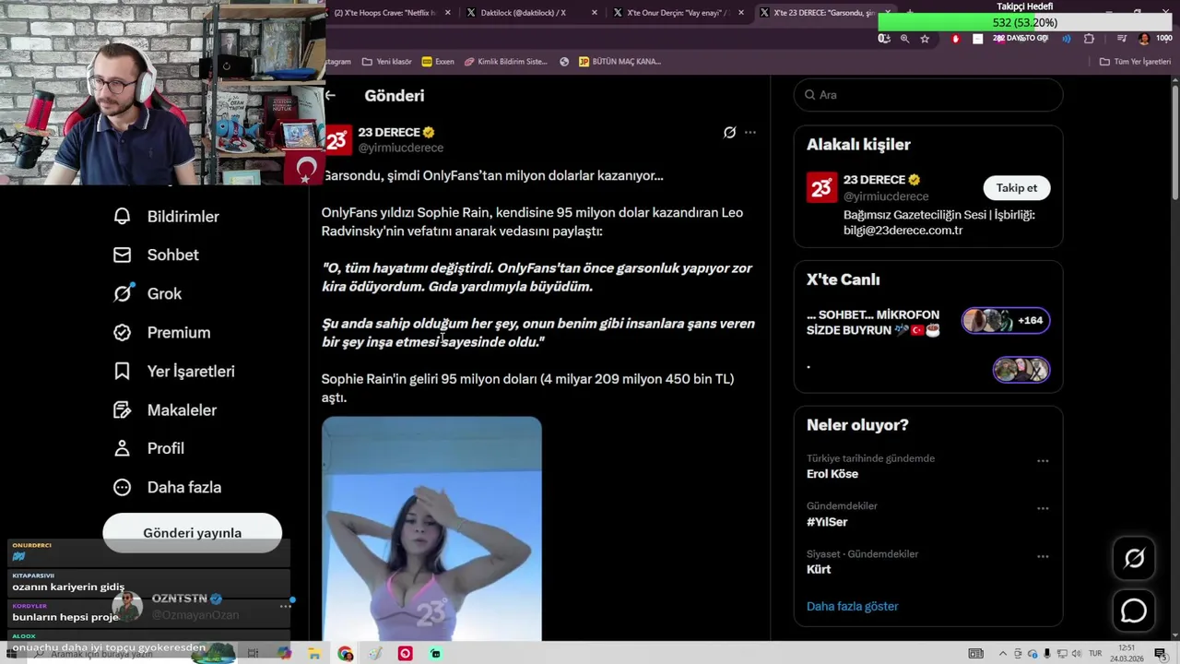Screen dimensions: 1180x664
Task: Open the +164 listeners avatar group
Action: click(x=1006, y=321)
